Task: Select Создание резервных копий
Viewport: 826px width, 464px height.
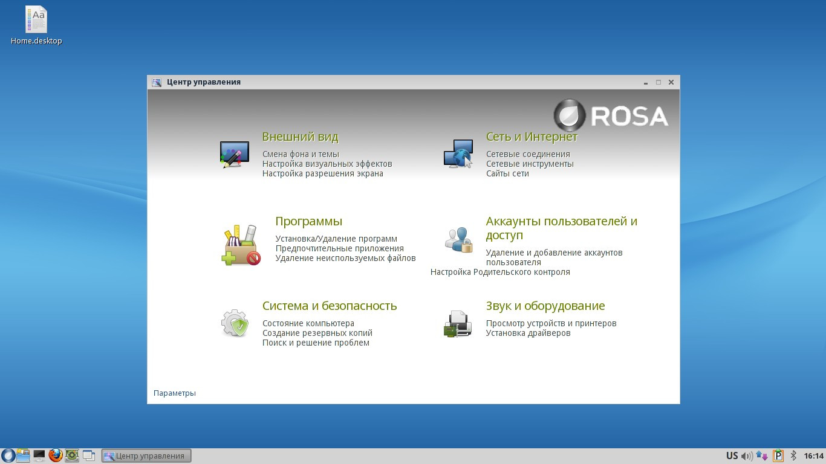Action: click(x=317, y=333)
